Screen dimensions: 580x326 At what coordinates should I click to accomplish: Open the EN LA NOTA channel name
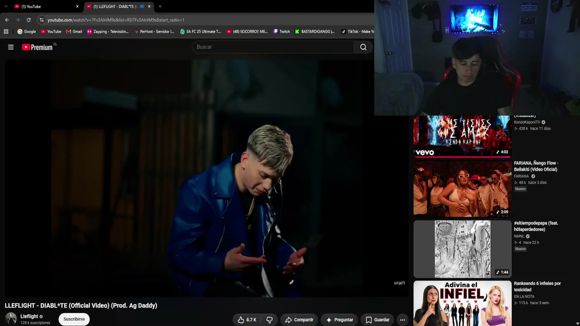coord(524,297)
